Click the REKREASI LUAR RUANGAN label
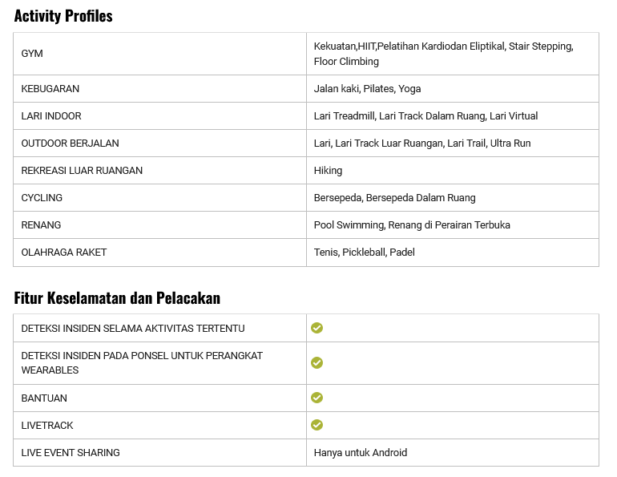Screen dimensions: 617x477 click(82, 171)
